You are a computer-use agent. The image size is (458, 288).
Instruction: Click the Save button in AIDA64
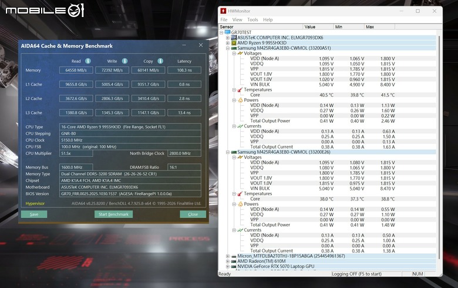point(34,215)
